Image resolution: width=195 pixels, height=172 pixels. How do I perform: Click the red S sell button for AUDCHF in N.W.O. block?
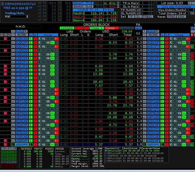[x=35, y=43]
